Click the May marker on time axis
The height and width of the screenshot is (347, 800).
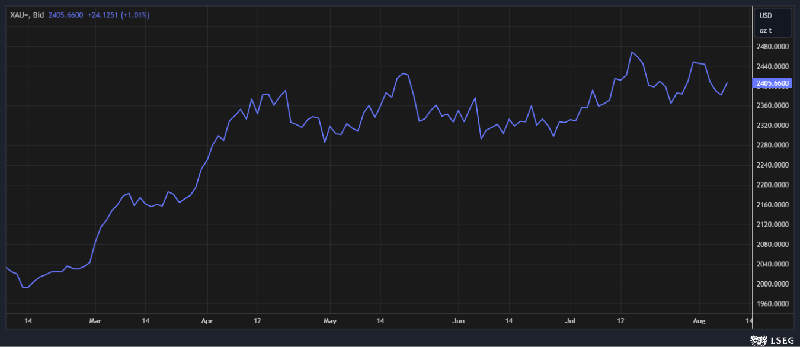point(330,321)
